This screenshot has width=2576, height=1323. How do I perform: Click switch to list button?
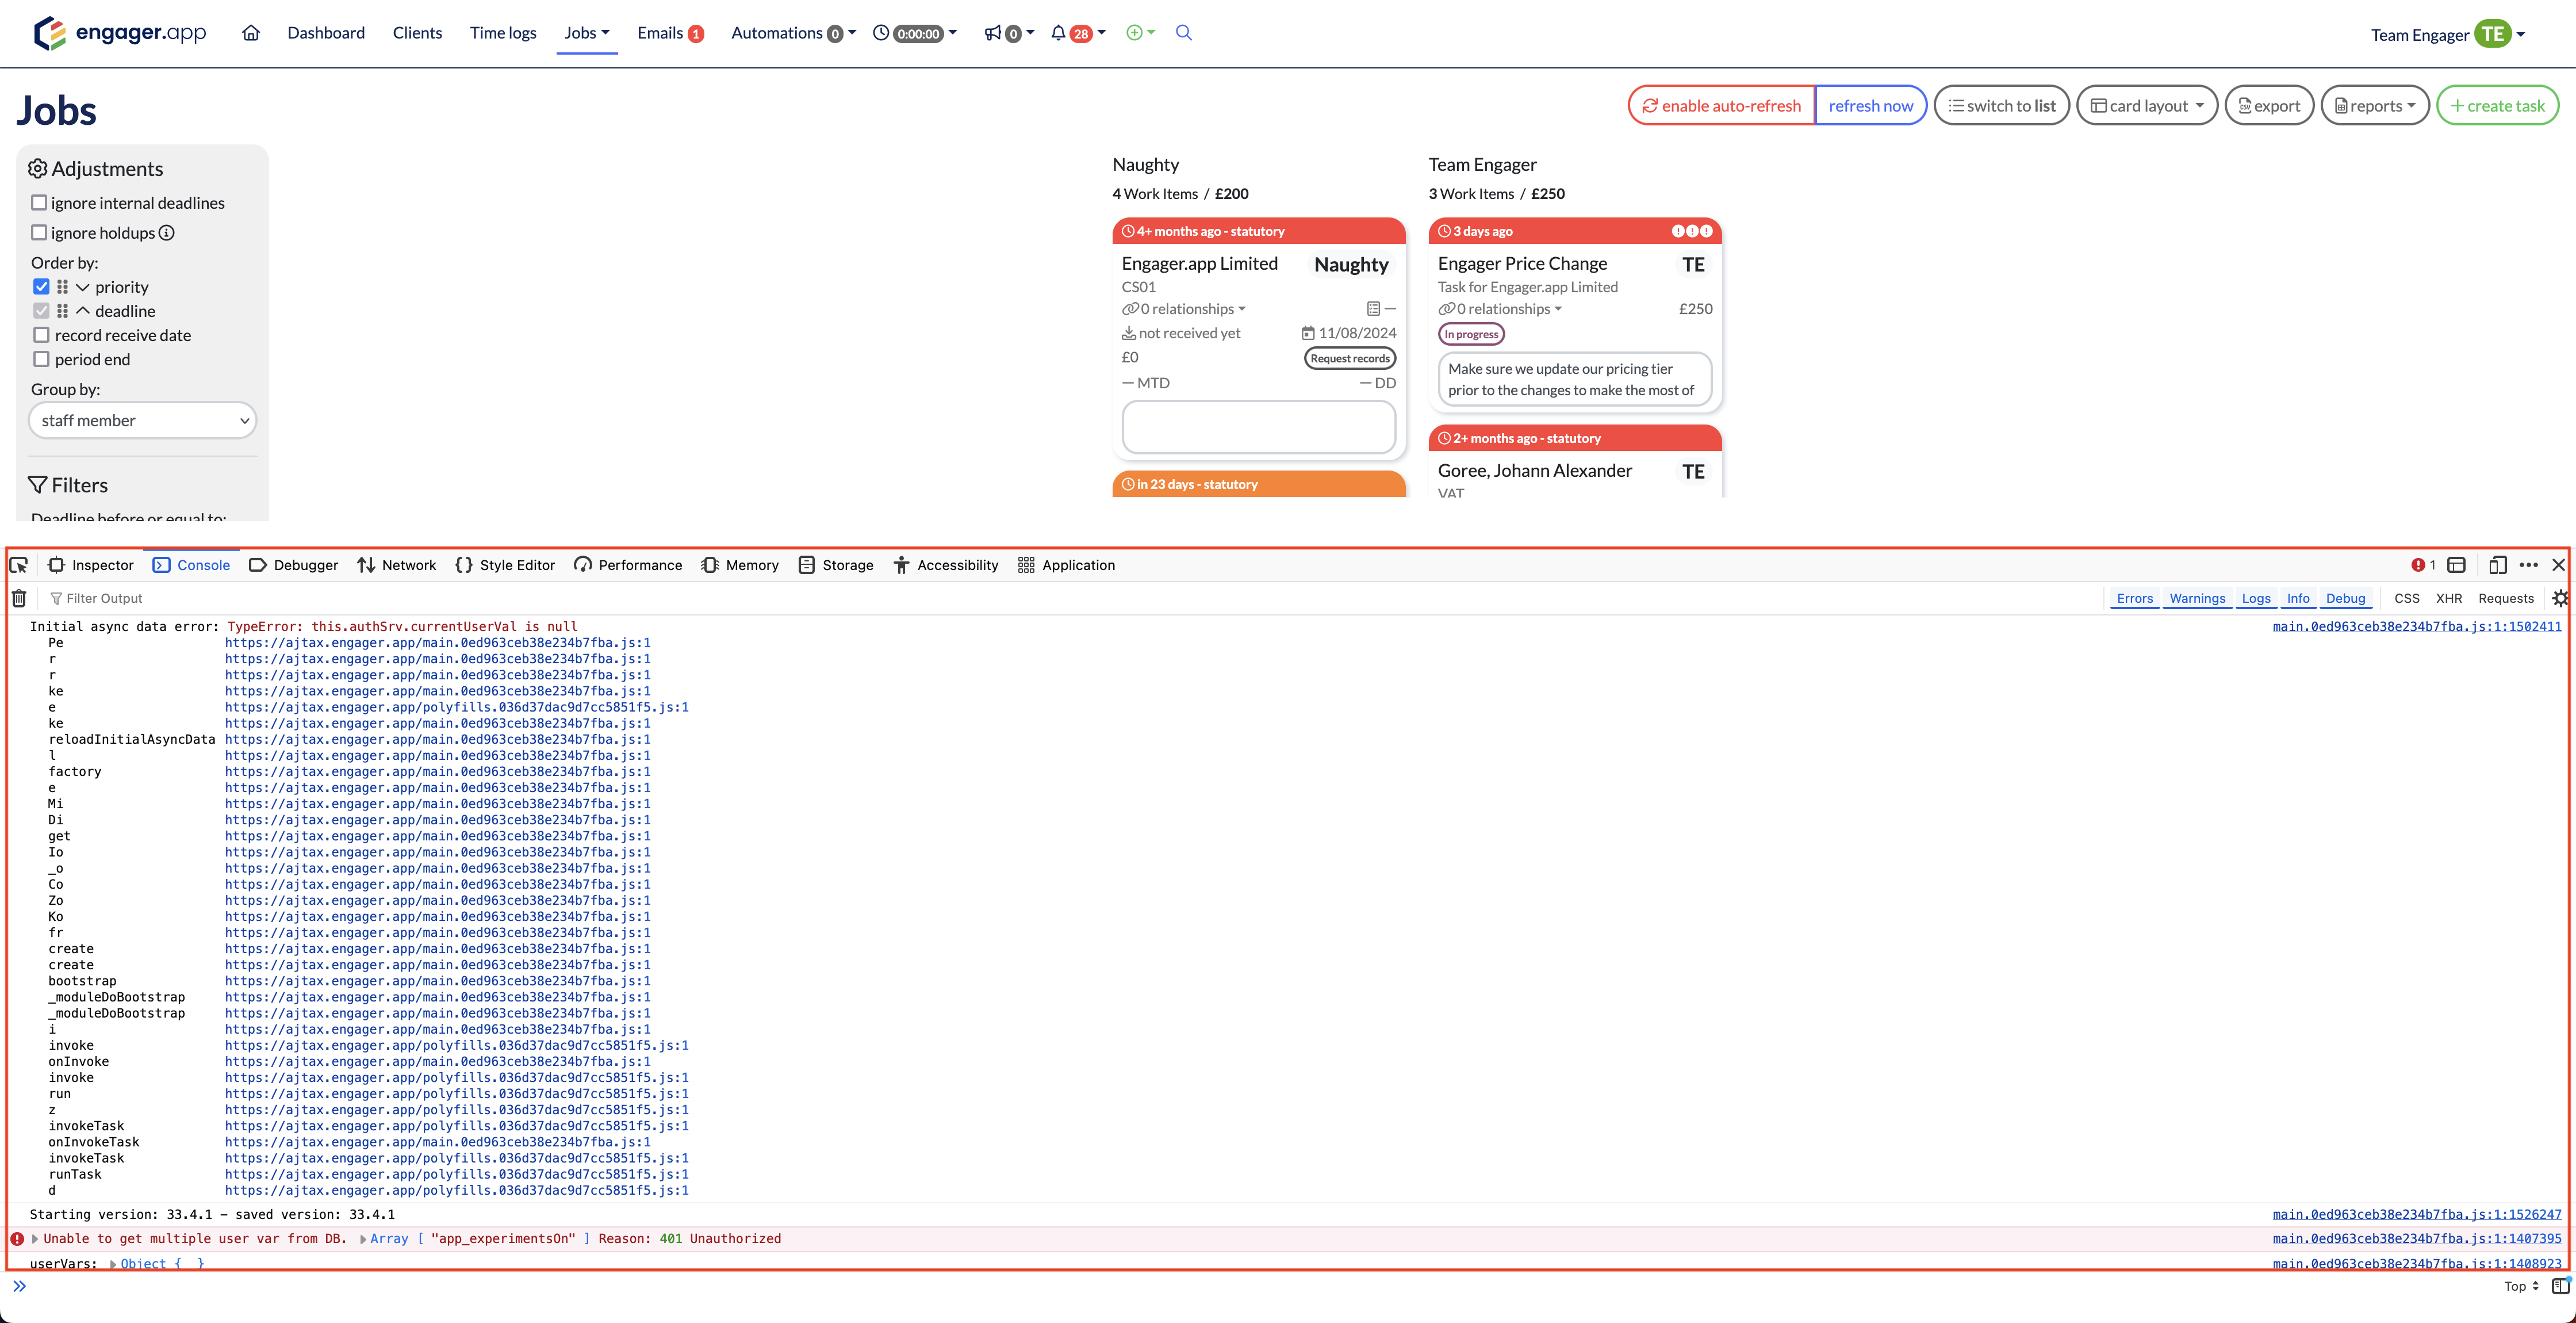click(2002, 106)
